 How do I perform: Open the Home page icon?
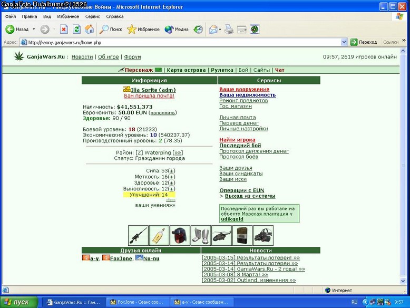click(x=89, y=29)
